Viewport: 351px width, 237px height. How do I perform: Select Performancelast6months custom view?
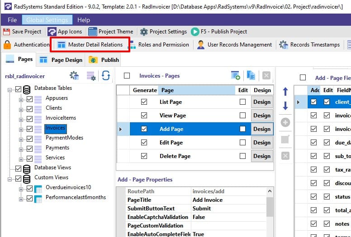(x=76, y=197)
